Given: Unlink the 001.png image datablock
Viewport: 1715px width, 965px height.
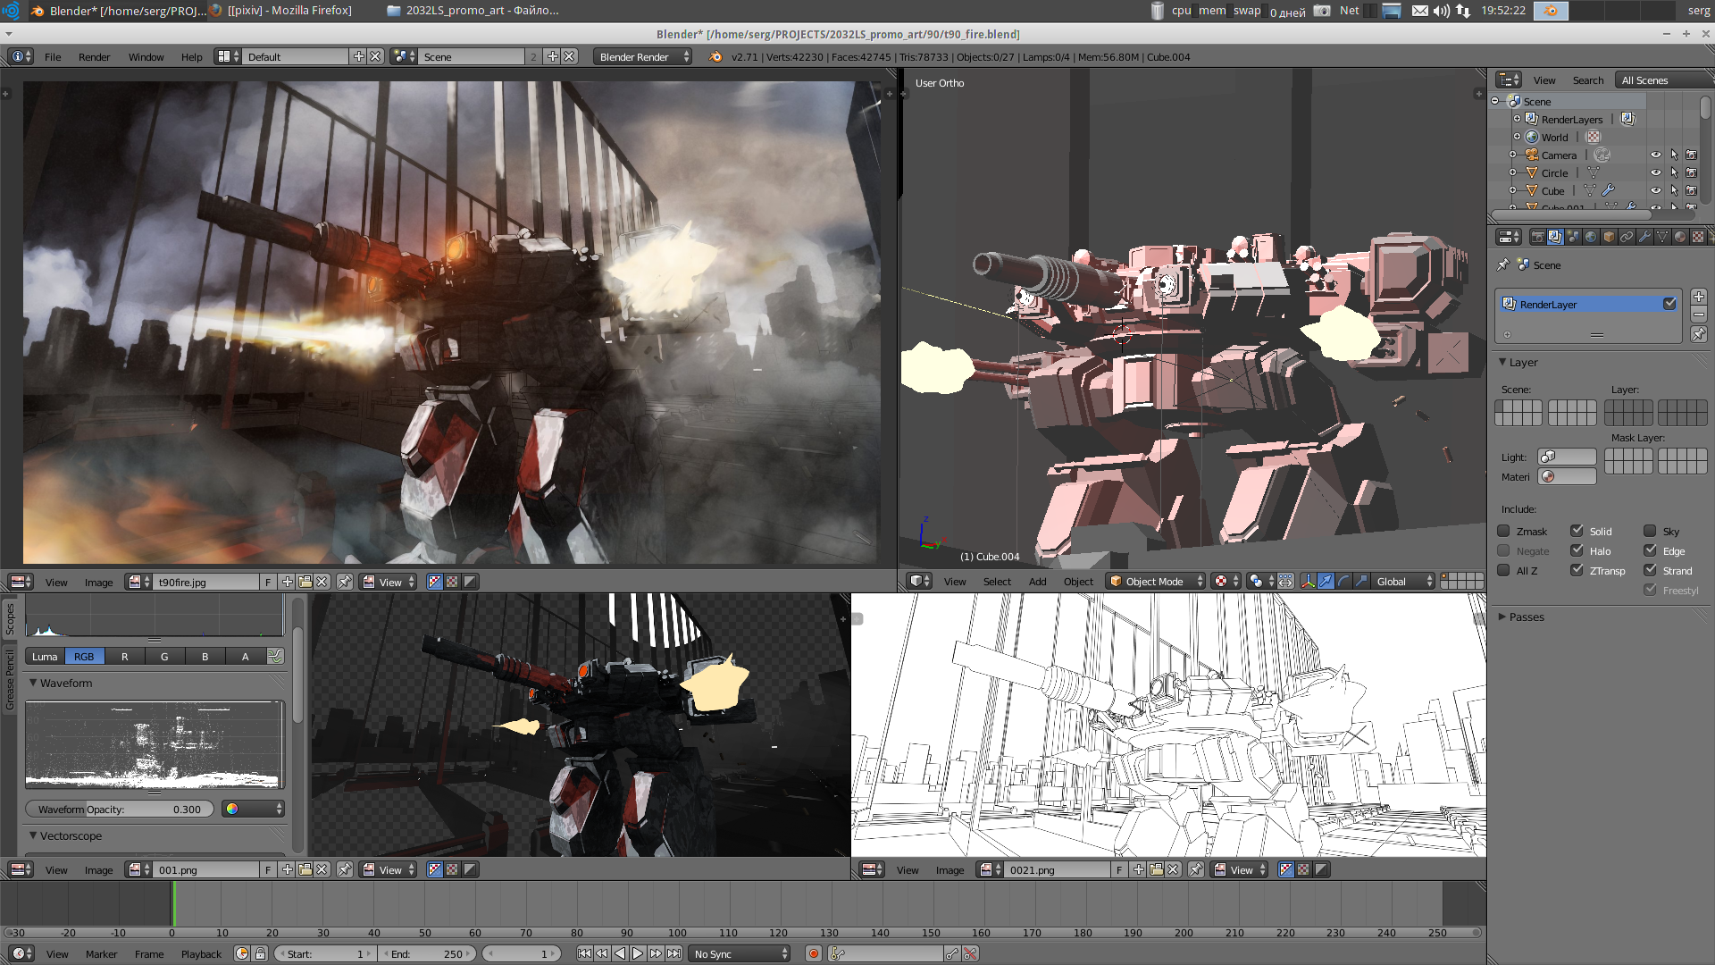Looking at the screenshot, I should [322, 869].
